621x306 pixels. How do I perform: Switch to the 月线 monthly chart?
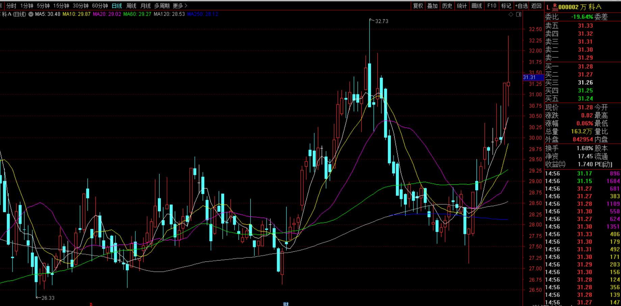(x=145, y=6)
